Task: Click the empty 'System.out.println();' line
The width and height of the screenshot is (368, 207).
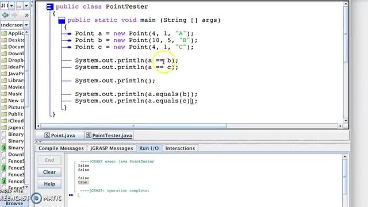Action: [x=115, y=80]
